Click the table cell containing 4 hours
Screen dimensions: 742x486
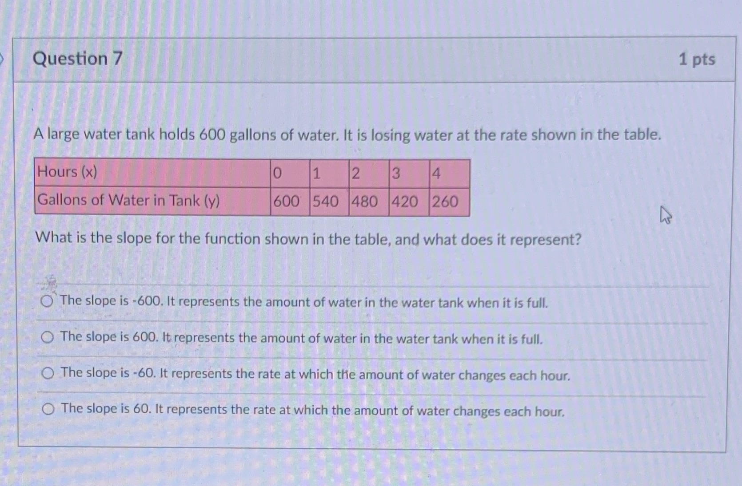tap(435, 173)
